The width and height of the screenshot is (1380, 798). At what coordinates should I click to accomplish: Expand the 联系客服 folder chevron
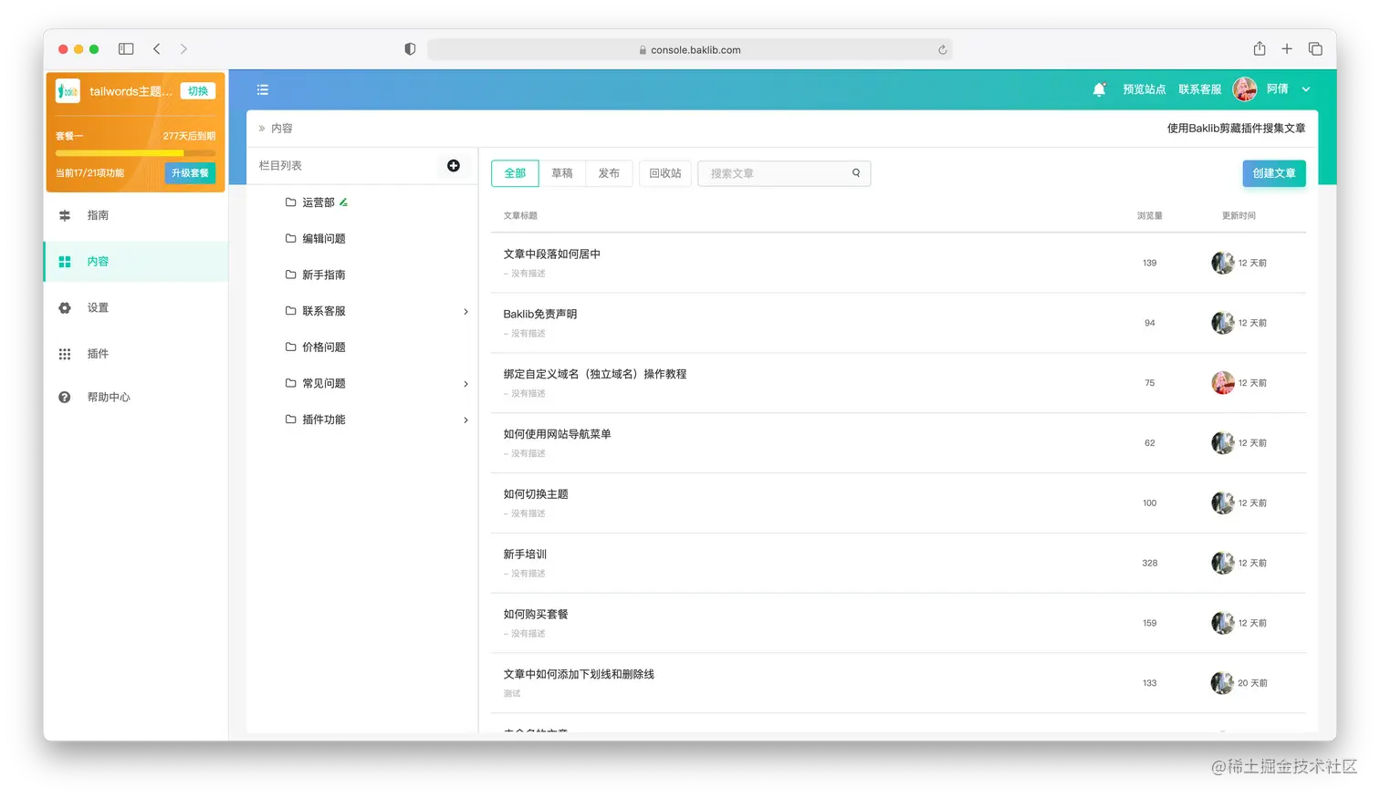tap(465, 311)
